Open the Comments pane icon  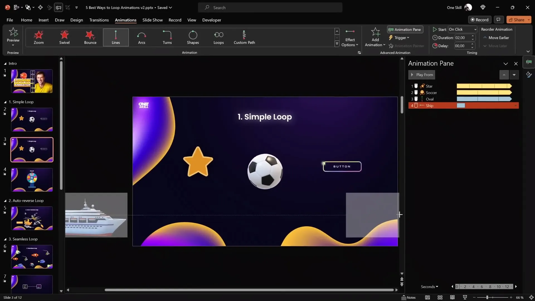(x=498, y=20)
